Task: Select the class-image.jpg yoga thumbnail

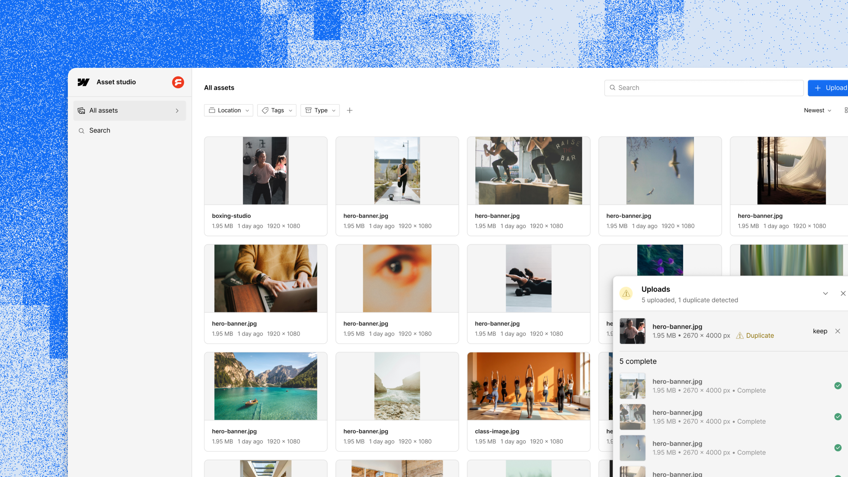Action: pos(529,386)
